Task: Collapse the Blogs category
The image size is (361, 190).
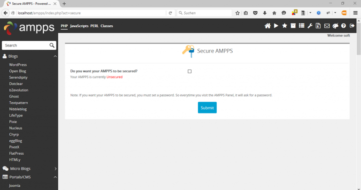Action: (55, 56)
